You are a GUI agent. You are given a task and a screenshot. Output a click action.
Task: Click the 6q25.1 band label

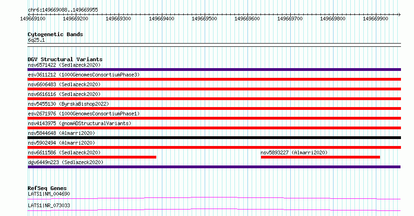(x=36, y=40)
